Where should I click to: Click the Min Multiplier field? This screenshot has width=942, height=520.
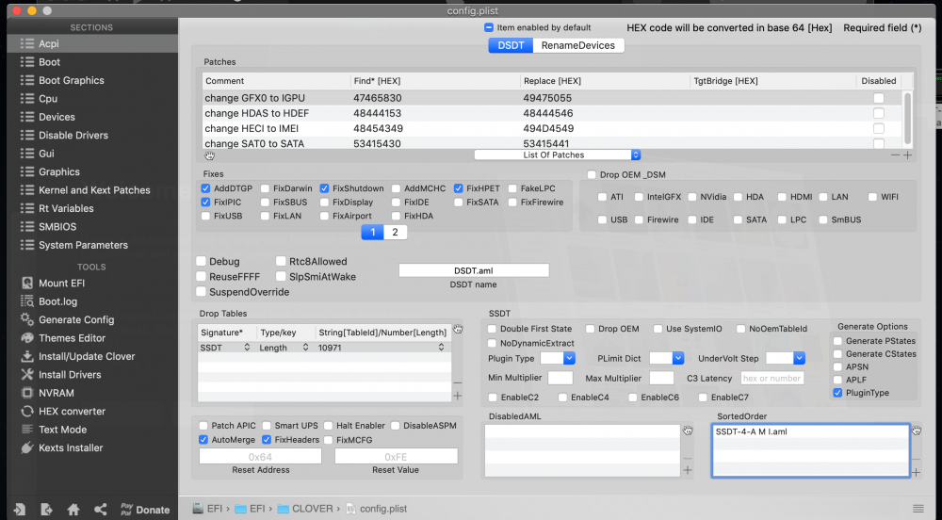[560, 379]
